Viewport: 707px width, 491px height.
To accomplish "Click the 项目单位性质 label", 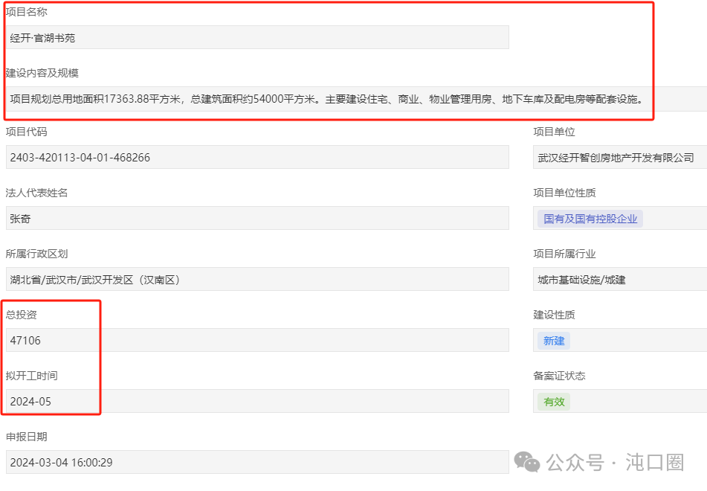I will coord(564,193).
